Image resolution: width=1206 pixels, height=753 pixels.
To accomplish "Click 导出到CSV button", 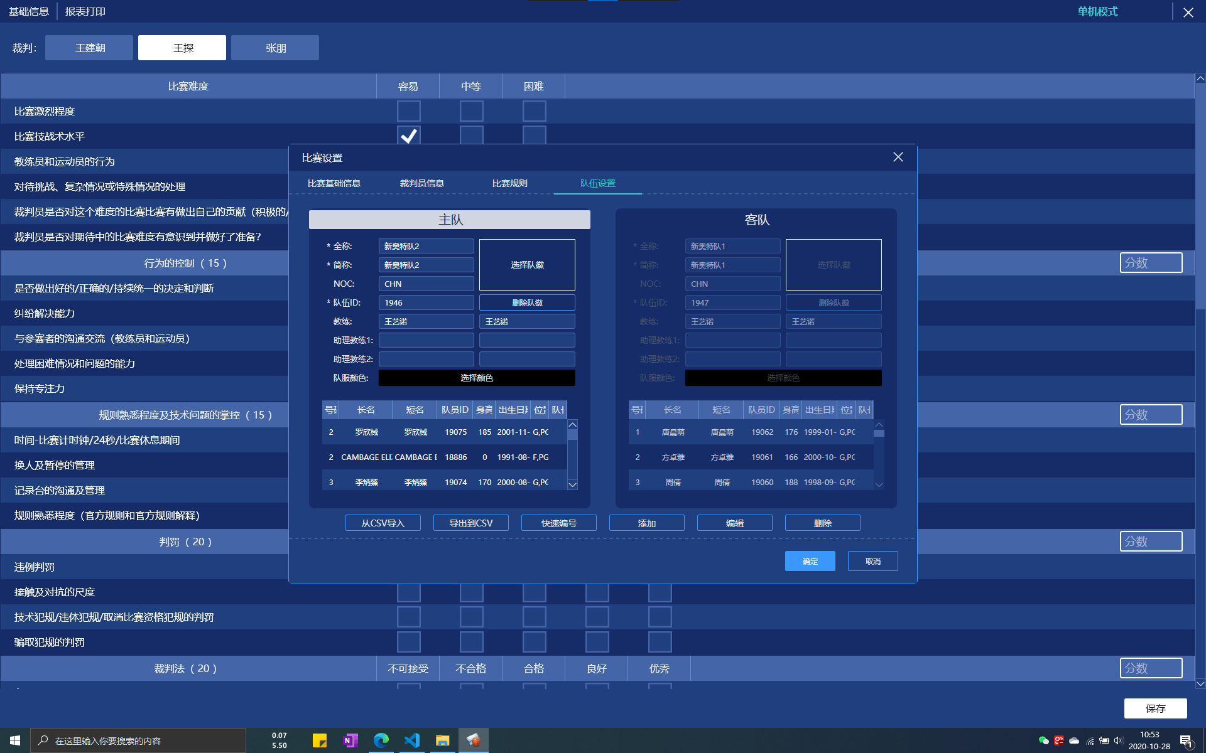I will click(471, 523).
